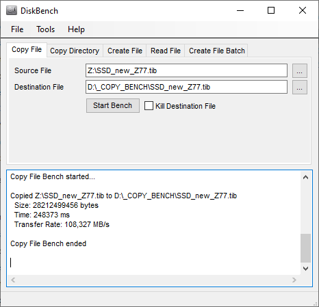Close the DiskBench window

click(303, 10)
